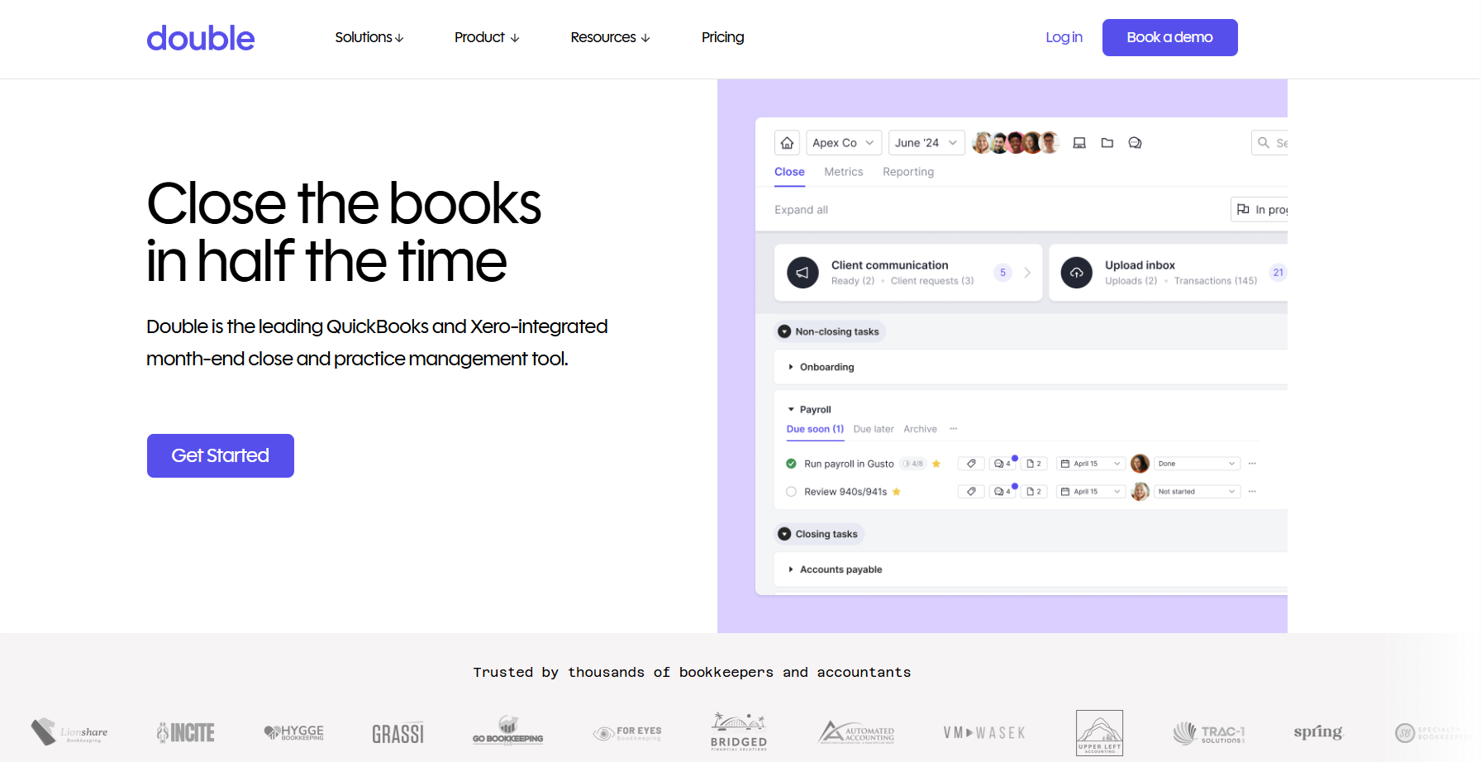1481x762 pixels.
Task: Open more options for Run payroll row
Action: point(1252,464)
